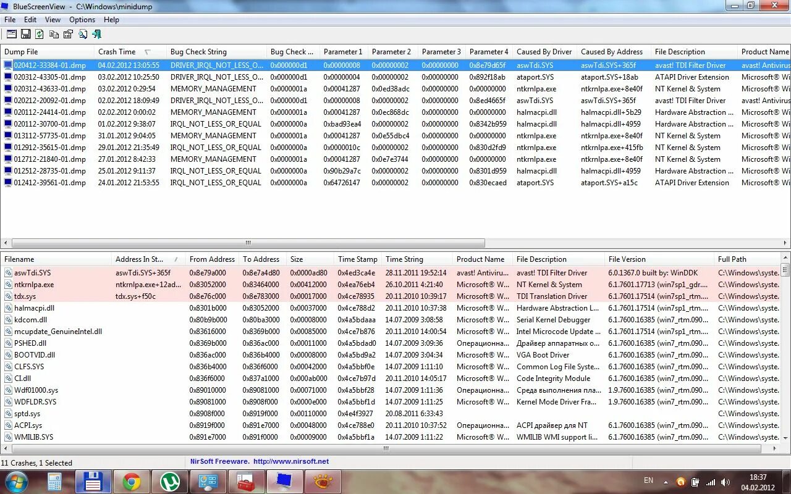Select mcupdate_GenuineIntel.dll driver row

pyautogui.click(x=391, y=332)
